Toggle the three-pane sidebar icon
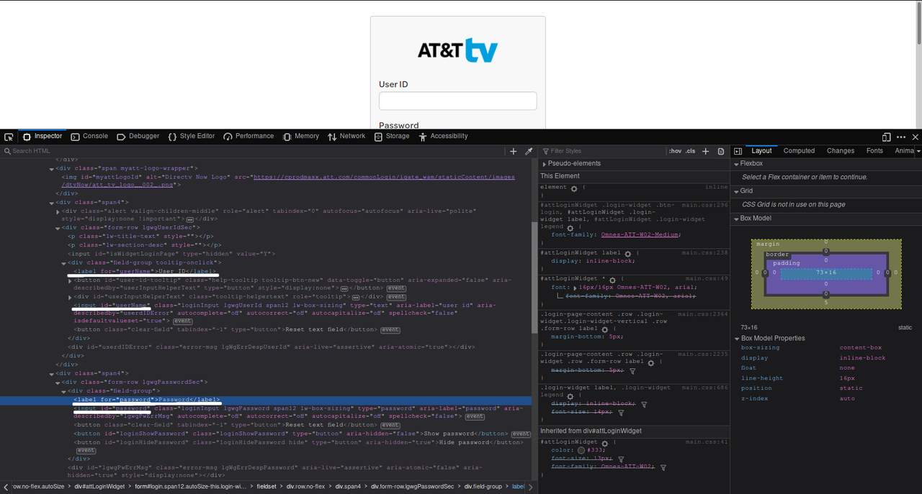 tap(738, 151)
